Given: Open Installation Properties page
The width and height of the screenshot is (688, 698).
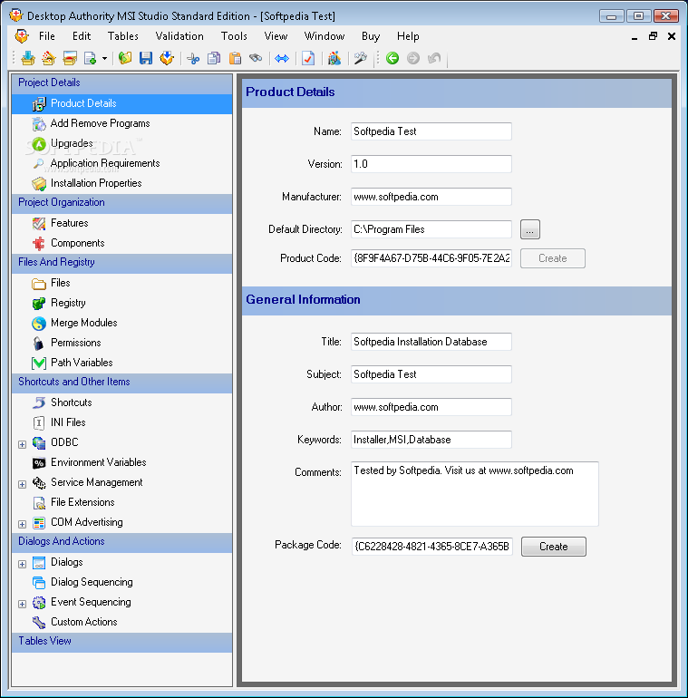Looking at the screenshot, I should point(96,183).
